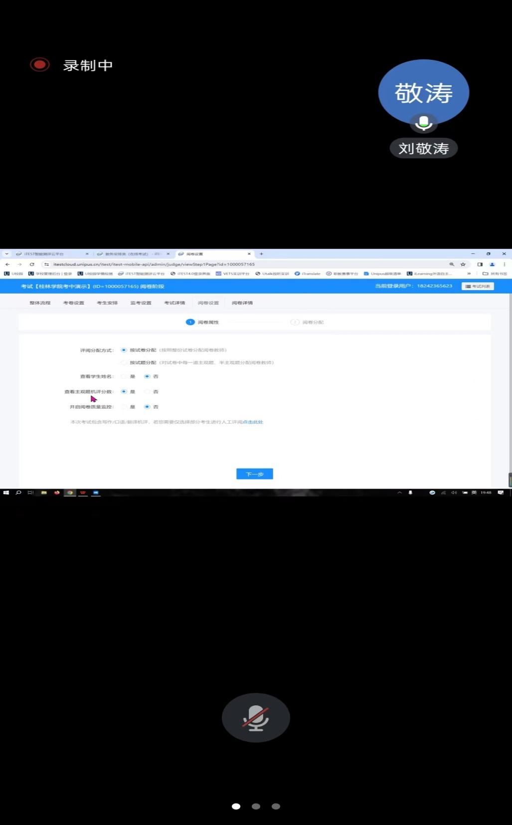Open the 阅卷详情 tab
Viewport: 512px width, 825px height.
[242, 303]
